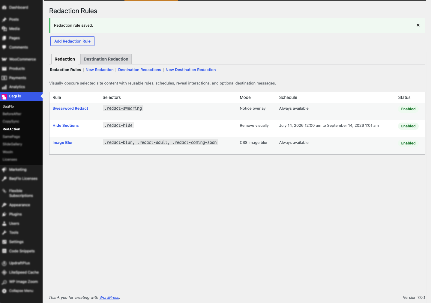Open the Posts pin icon

pyautogui.click(x=4, y=19)
